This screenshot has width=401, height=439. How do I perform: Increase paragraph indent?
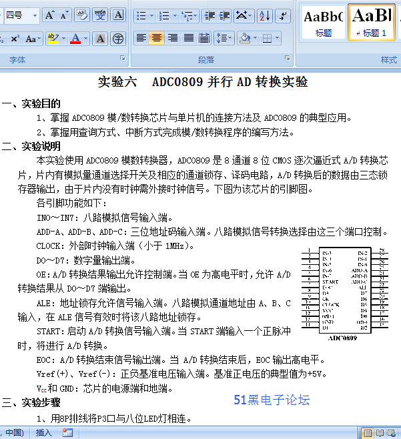point(224,16)
